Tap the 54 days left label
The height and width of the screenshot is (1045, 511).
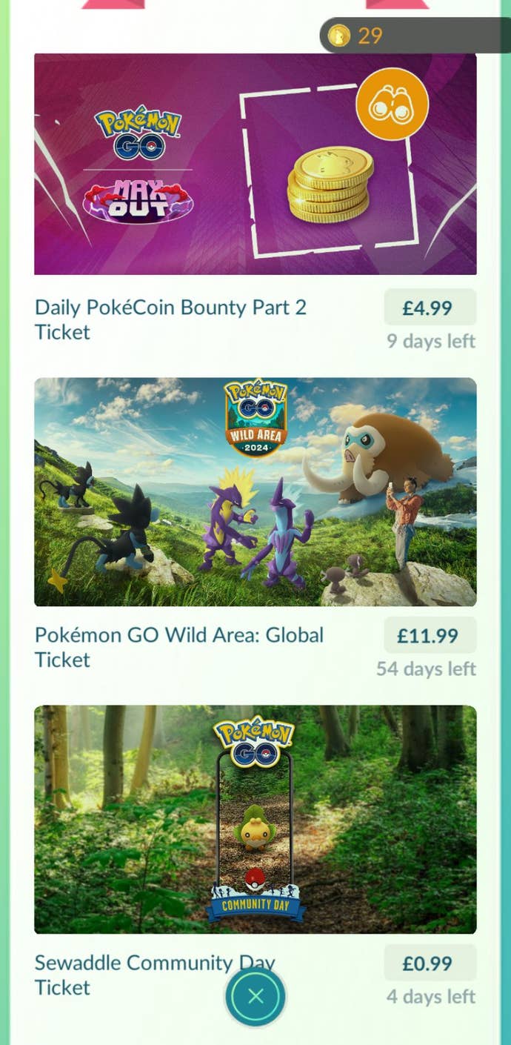(426, 669)
